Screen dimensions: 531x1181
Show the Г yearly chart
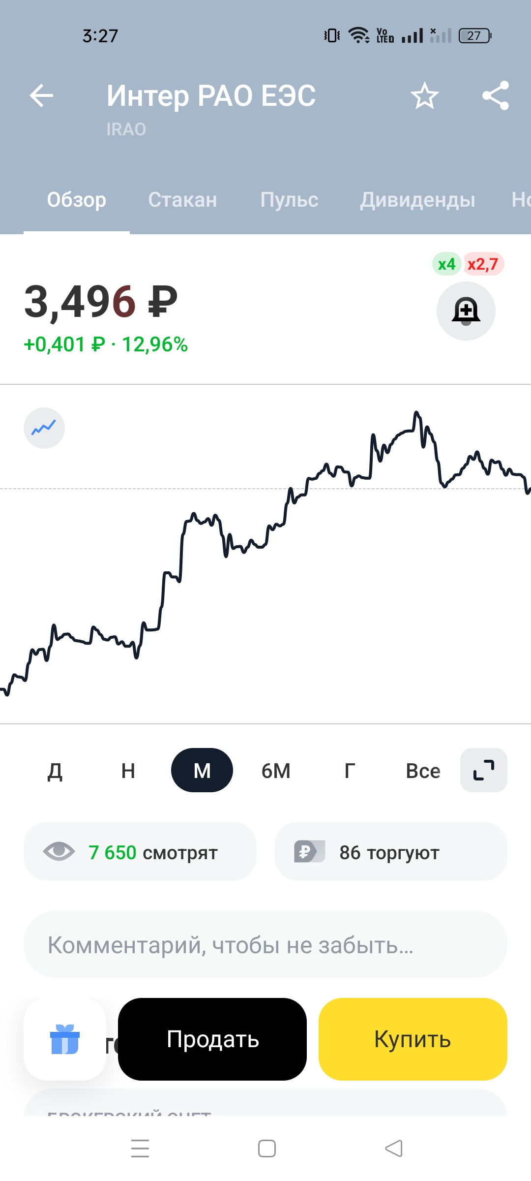(x=349, y=771)
